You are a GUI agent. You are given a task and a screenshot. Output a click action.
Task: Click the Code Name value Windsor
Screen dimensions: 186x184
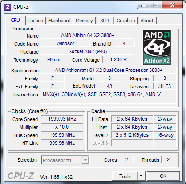coord(65,43)
